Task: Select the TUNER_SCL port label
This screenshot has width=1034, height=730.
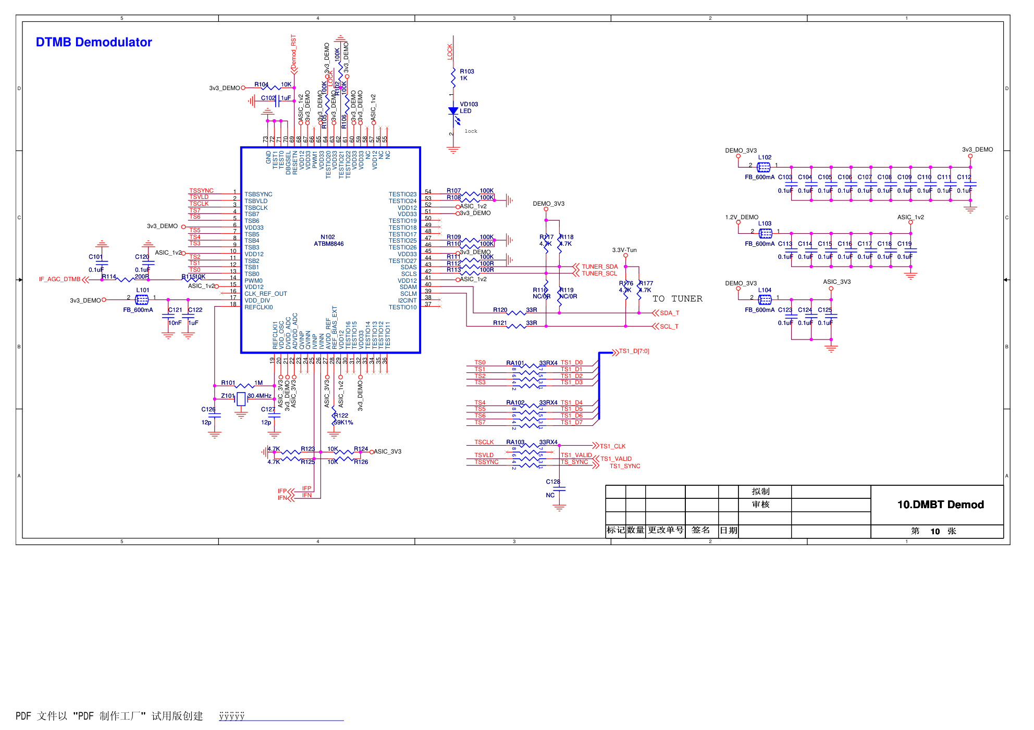Action: coord(599,273)
